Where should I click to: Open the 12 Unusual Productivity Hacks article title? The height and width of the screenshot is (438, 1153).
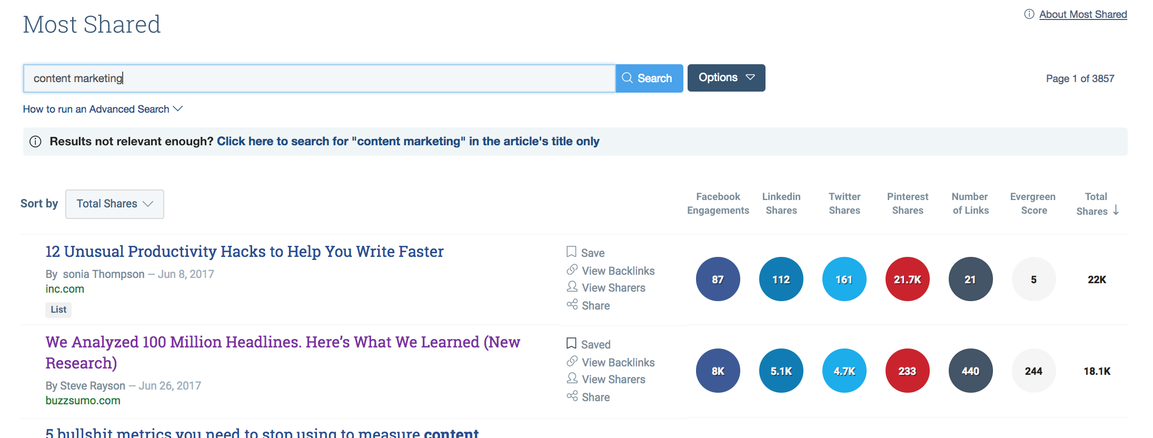(x=244, y=252)
